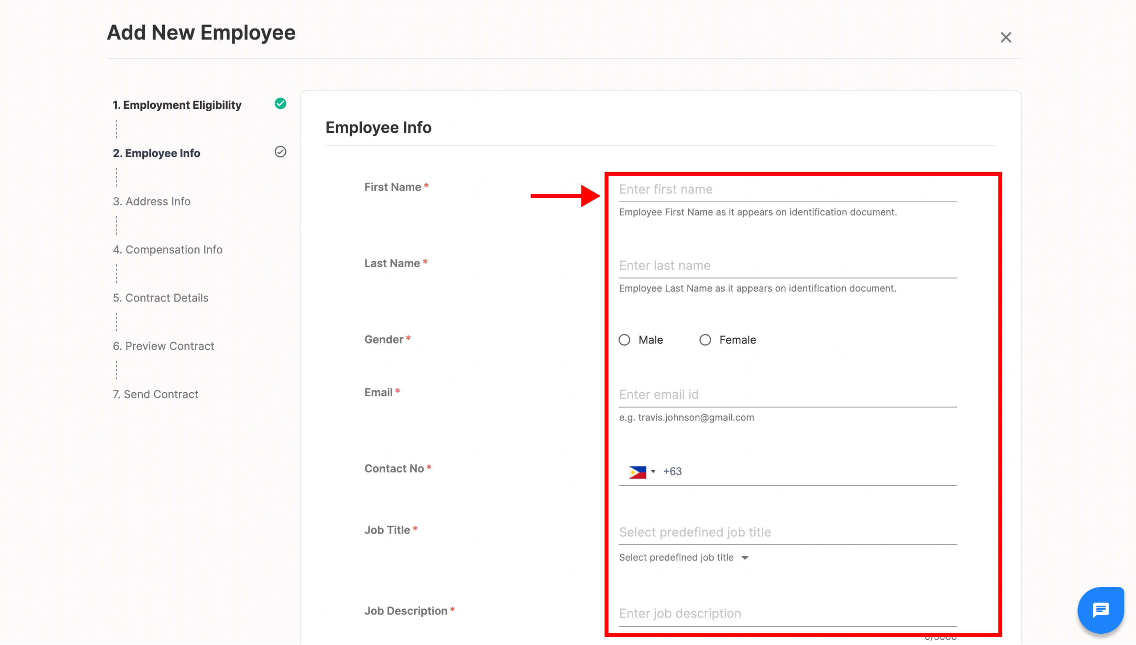Click the email id field
Viewport: 1136px width, 645px height.
tap(787, 395)
